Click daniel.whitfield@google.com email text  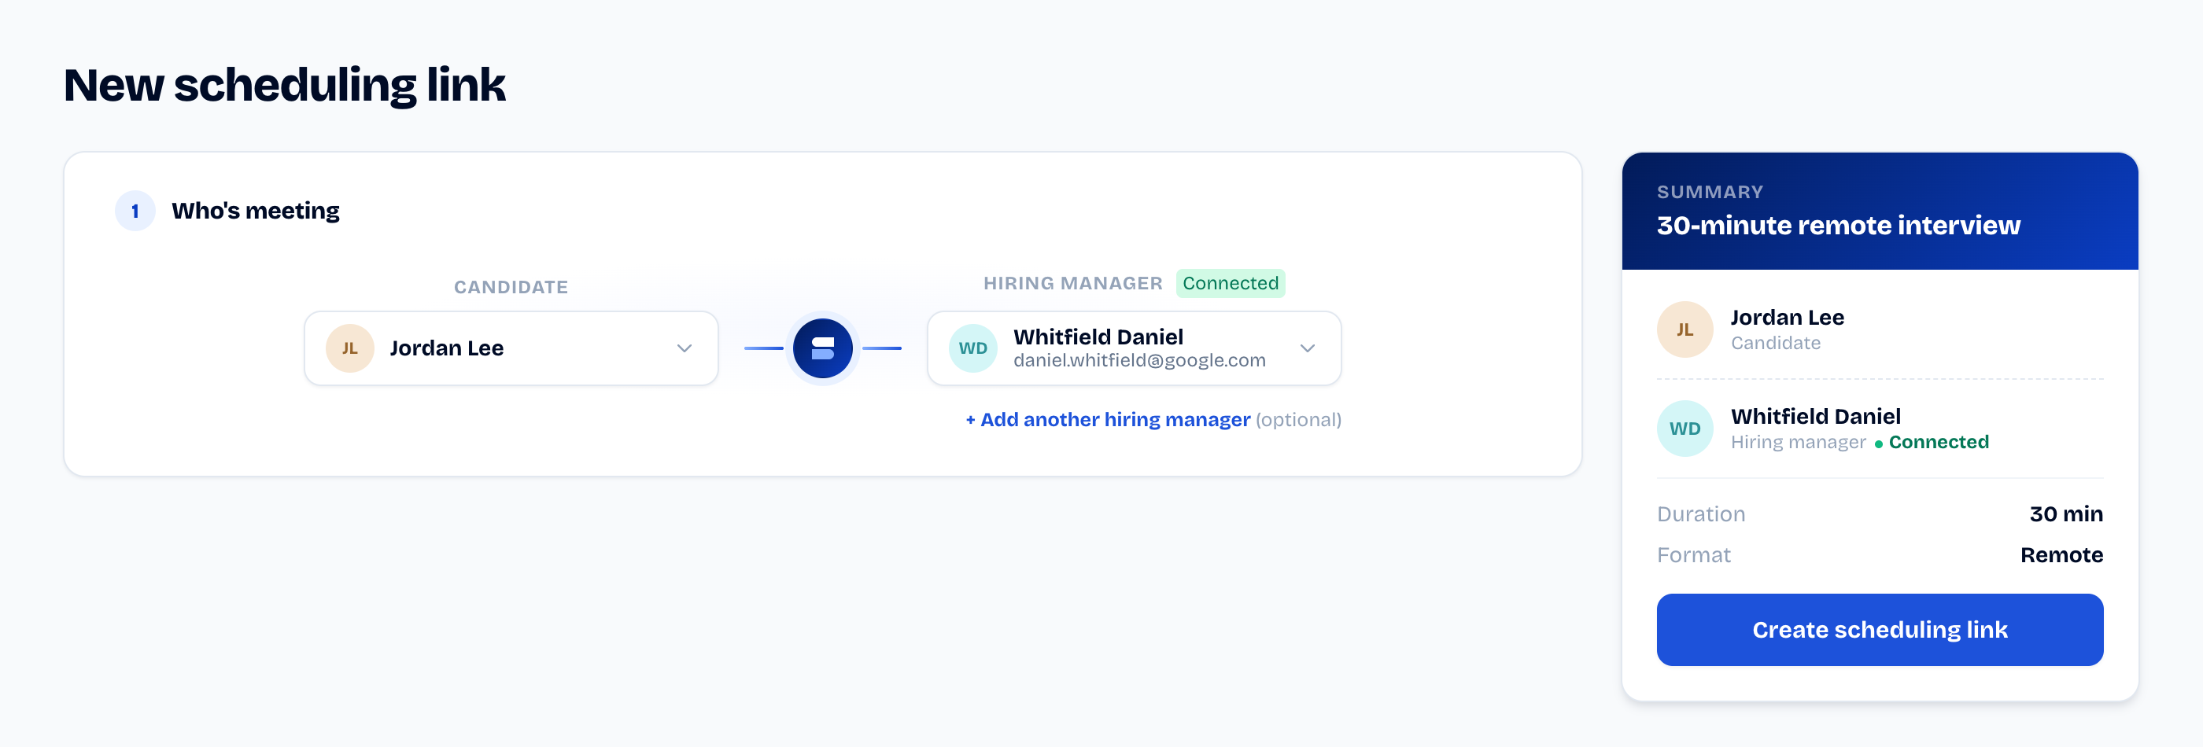(x=1139, y=361)
